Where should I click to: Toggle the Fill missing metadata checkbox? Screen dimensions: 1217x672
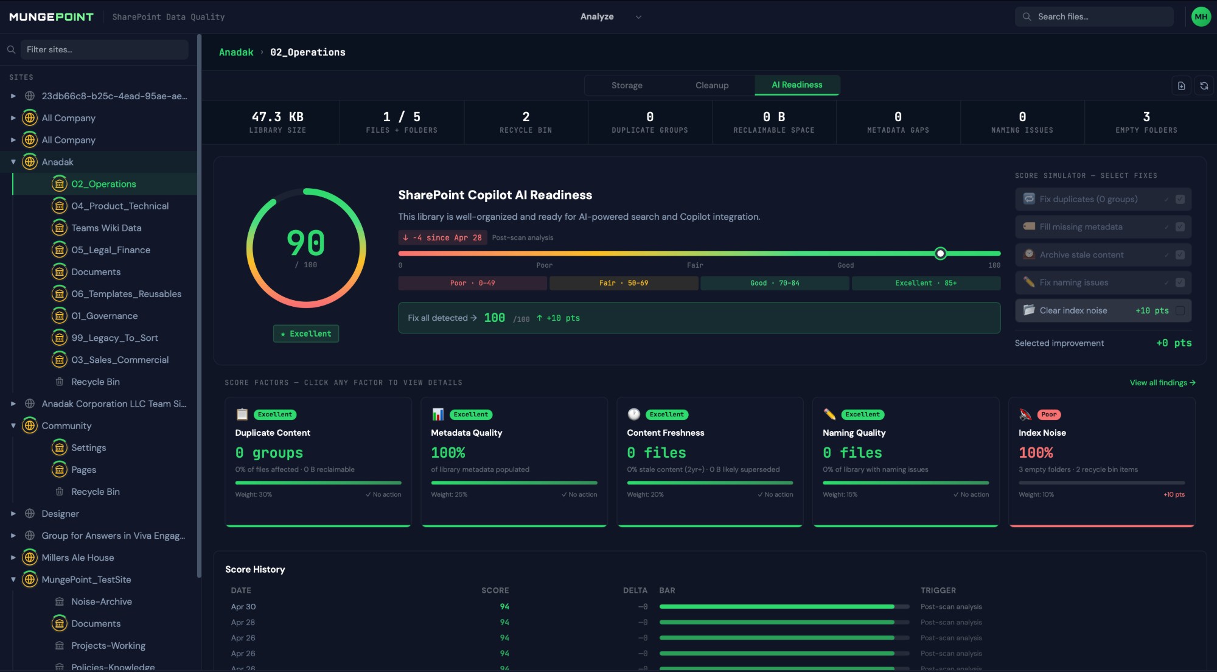[x=1180, y=227]
